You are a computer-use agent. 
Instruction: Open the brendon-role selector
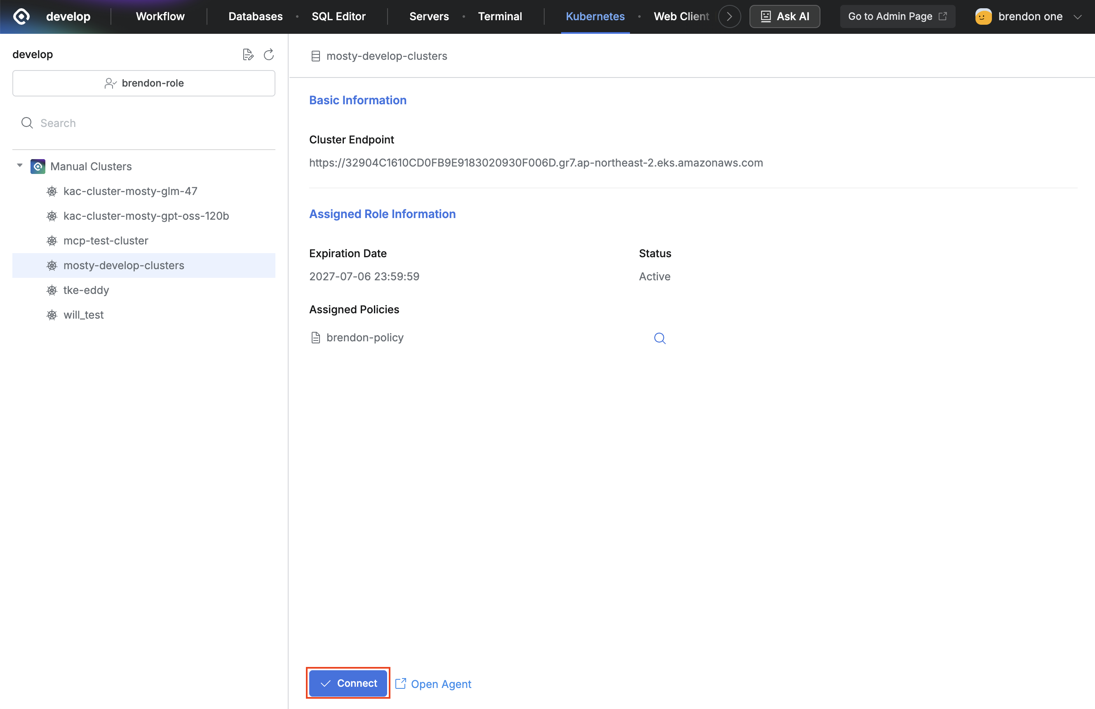tap(143, 83)
